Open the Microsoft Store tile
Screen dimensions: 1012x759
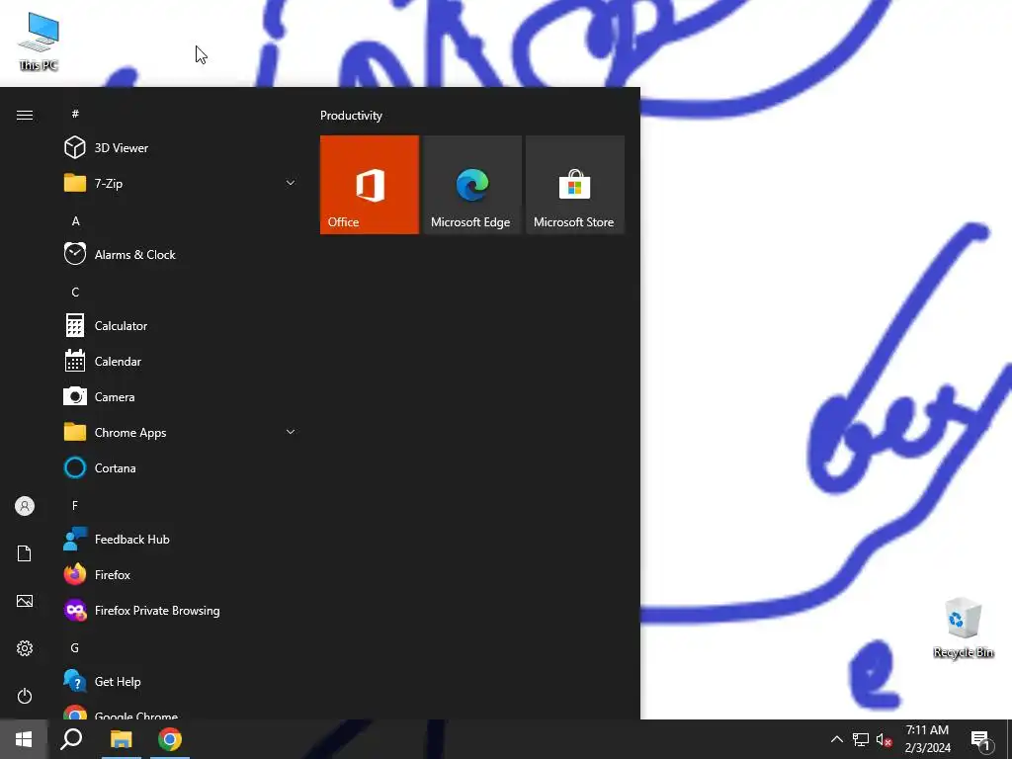(575, 185)
